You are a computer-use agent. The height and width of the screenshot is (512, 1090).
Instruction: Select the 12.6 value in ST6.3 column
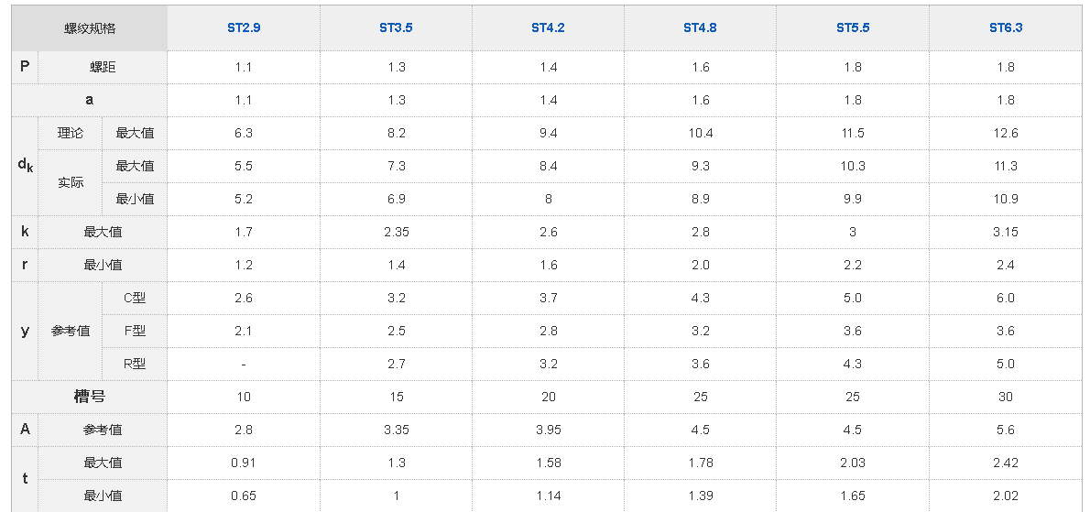pos(1006,133)
